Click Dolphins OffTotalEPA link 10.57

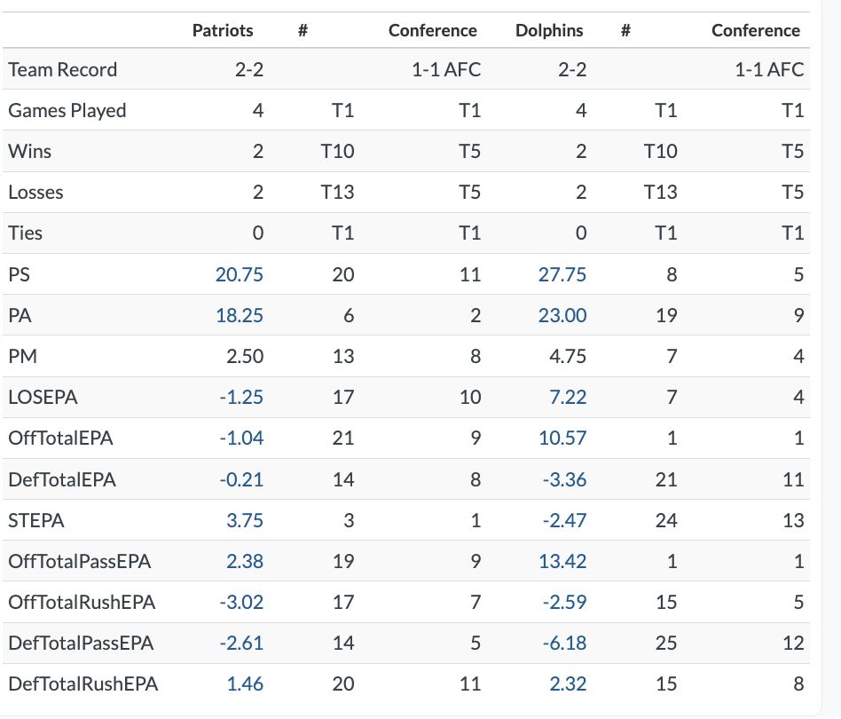coord(563,438)
